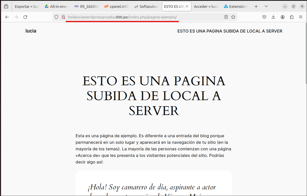The image size is (307, 196).
Task: Open the Firefox account icon
Action: click(x=282, y=17)
